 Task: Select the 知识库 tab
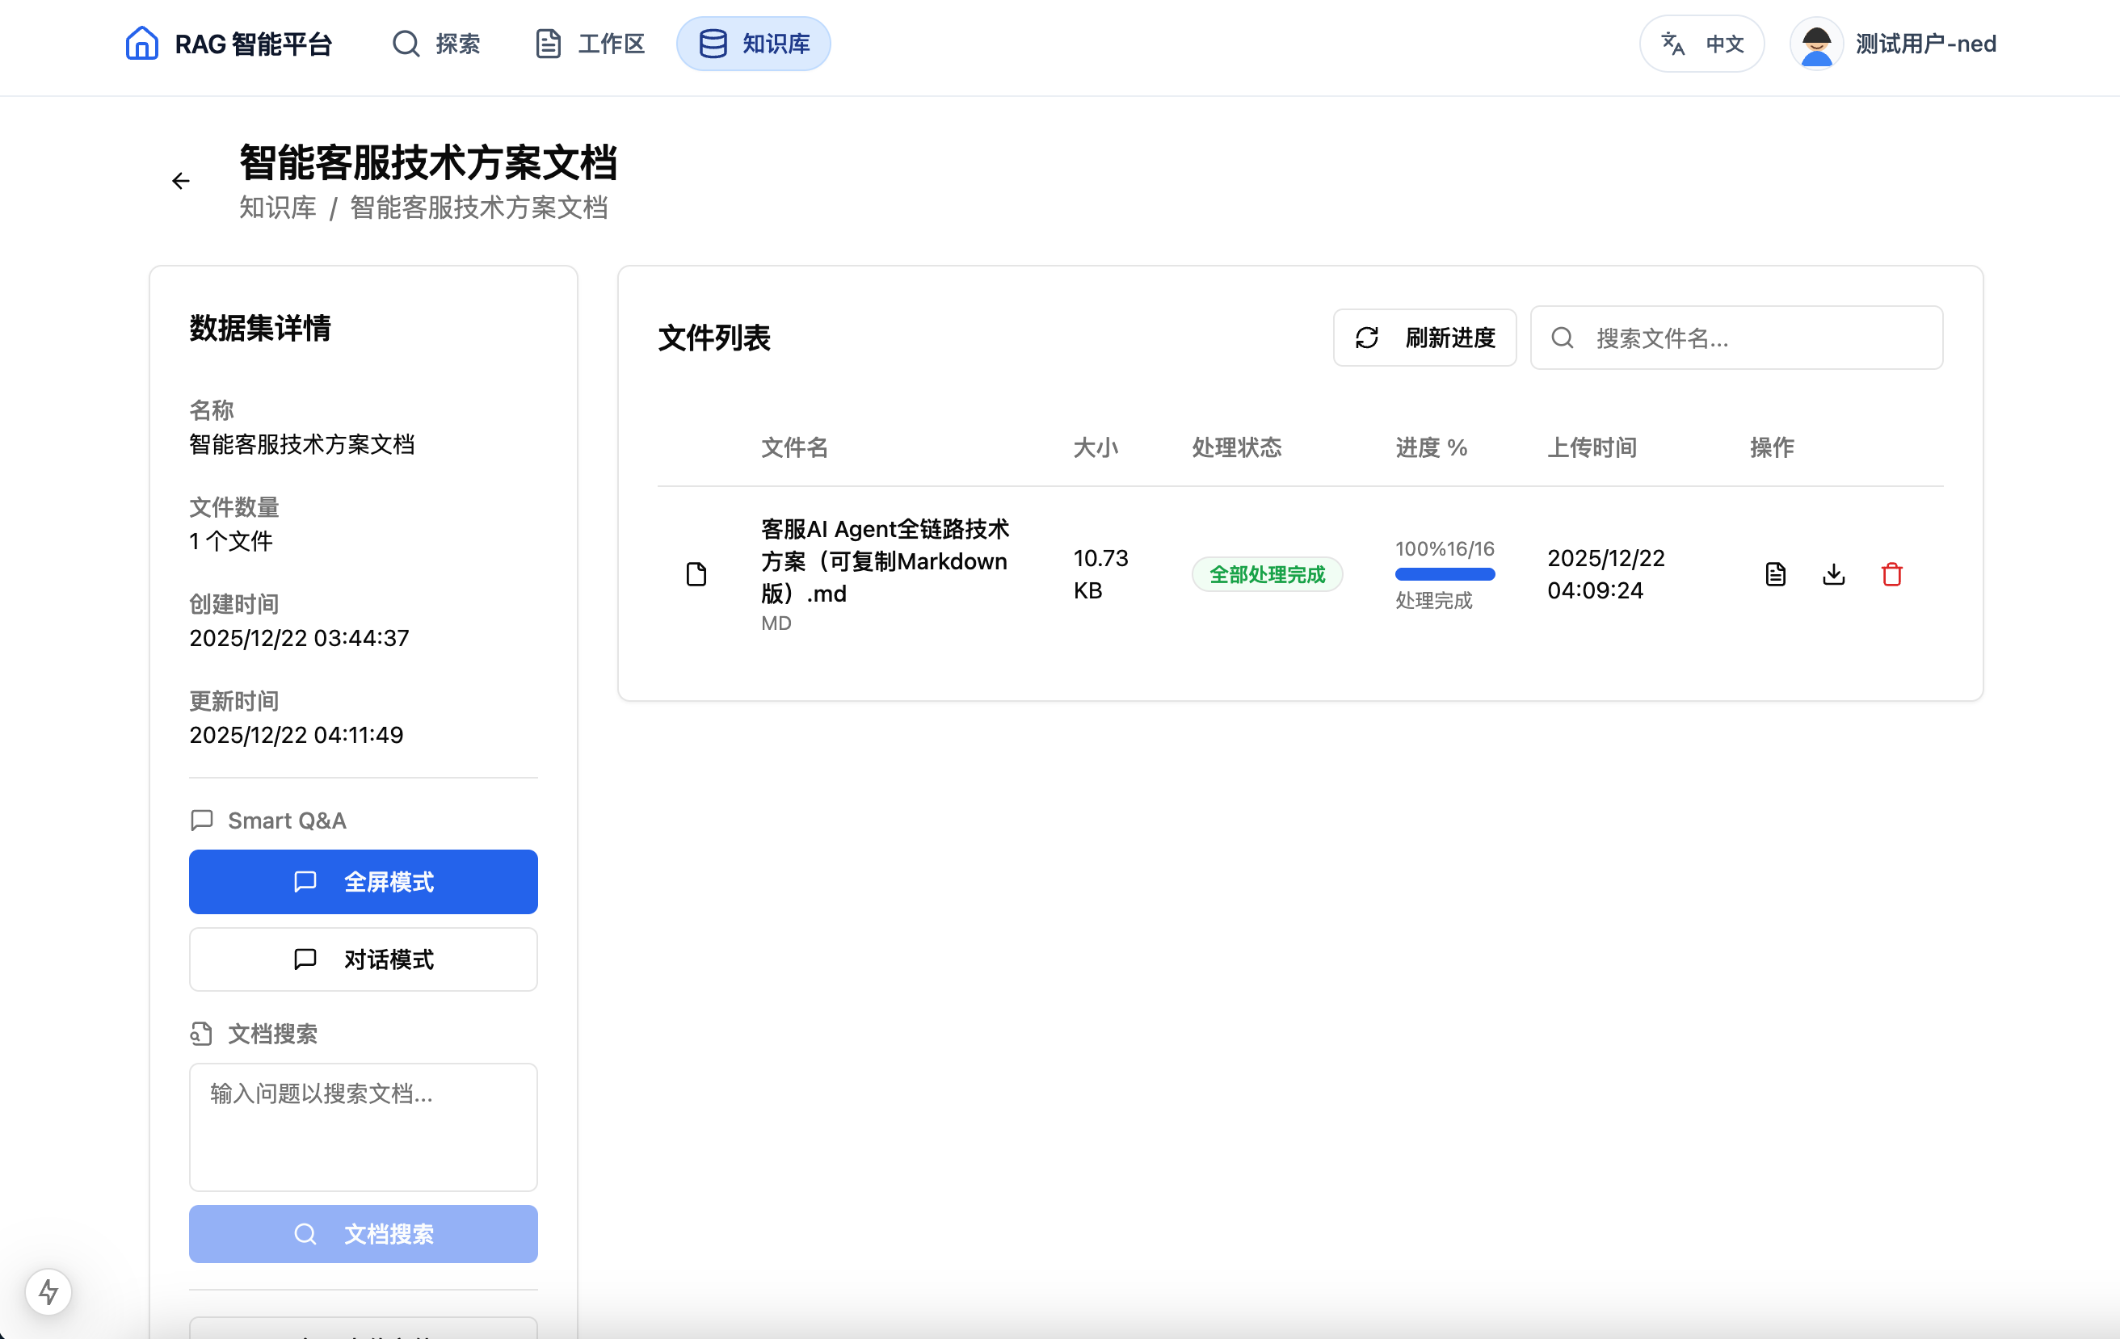pos(754,44)
